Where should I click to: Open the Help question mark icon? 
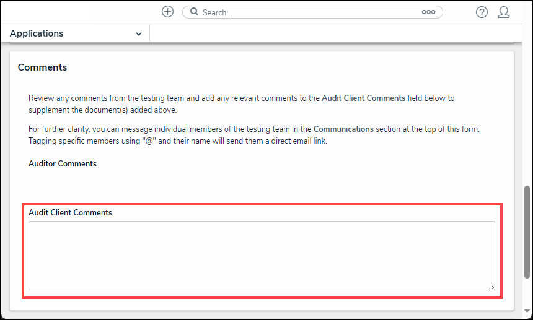482,12
